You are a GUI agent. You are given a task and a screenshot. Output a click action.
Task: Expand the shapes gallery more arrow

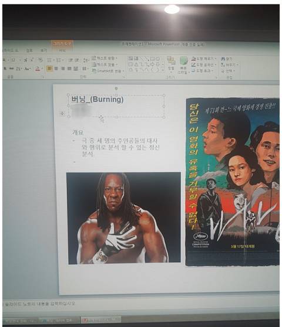point(163,70)
